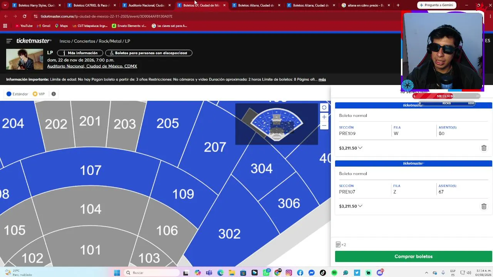This screenshot has height=277, width=493.
Task: Click the address bar URL
Action: [106, 16]
